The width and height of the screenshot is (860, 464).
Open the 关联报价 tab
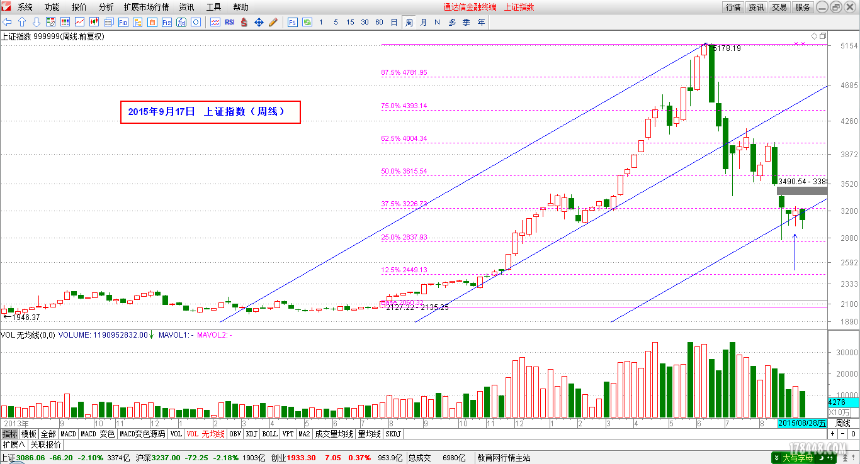46,445
